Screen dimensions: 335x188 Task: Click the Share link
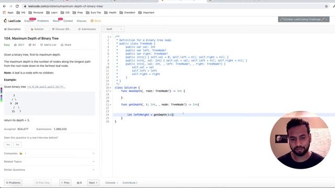66,45
